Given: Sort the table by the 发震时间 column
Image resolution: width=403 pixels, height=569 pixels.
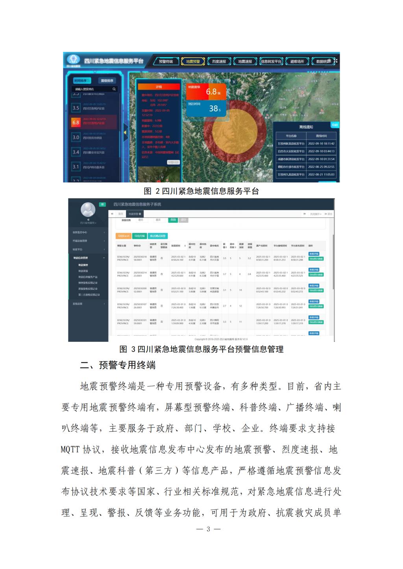Looking at the screenshot, I should click(178, 246).
